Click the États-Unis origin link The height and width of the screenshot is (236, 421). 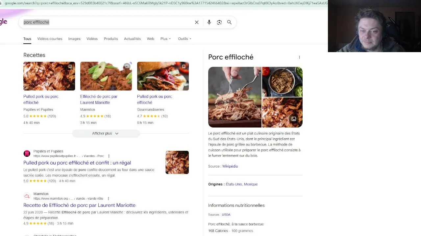click(234, 184)
